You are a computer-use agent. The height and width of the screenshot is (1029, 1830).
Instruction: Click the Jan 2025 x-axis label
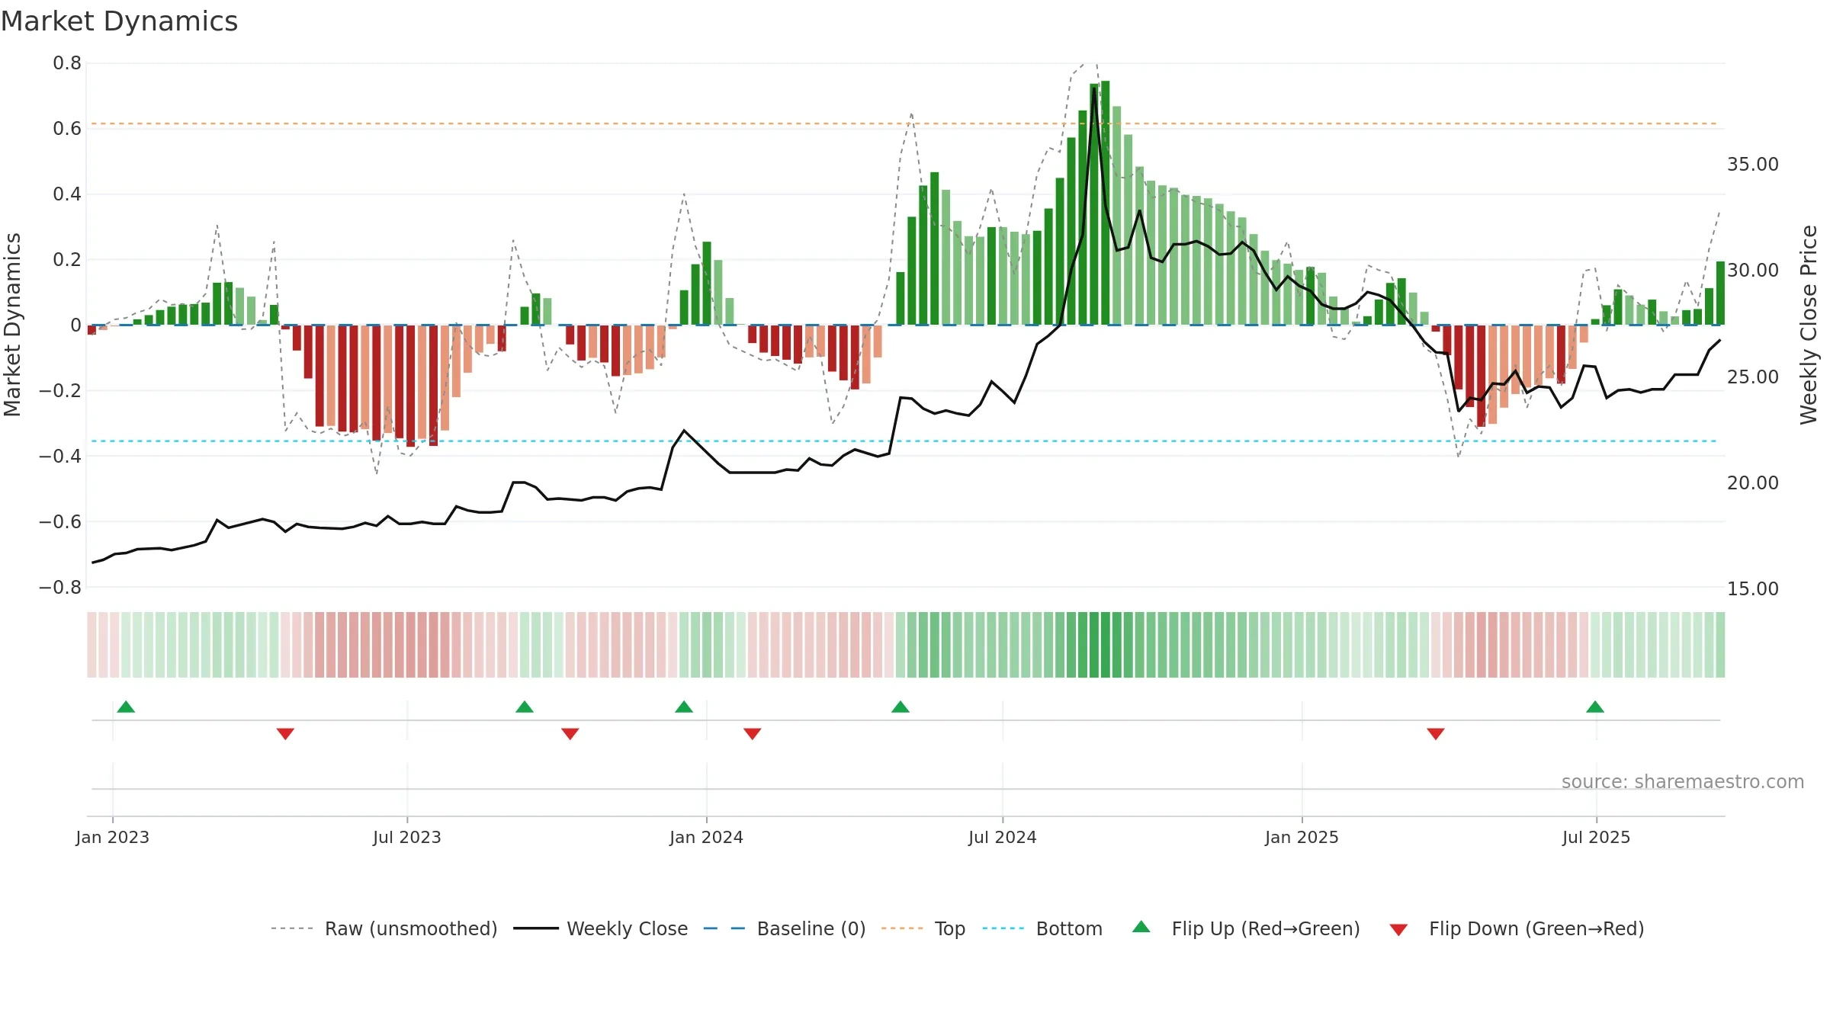pyautogui.click(x=1302, y=837)
